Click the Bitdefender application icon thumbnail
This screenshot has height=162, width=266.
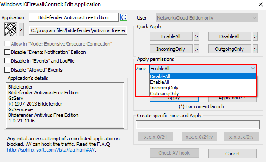10,29
